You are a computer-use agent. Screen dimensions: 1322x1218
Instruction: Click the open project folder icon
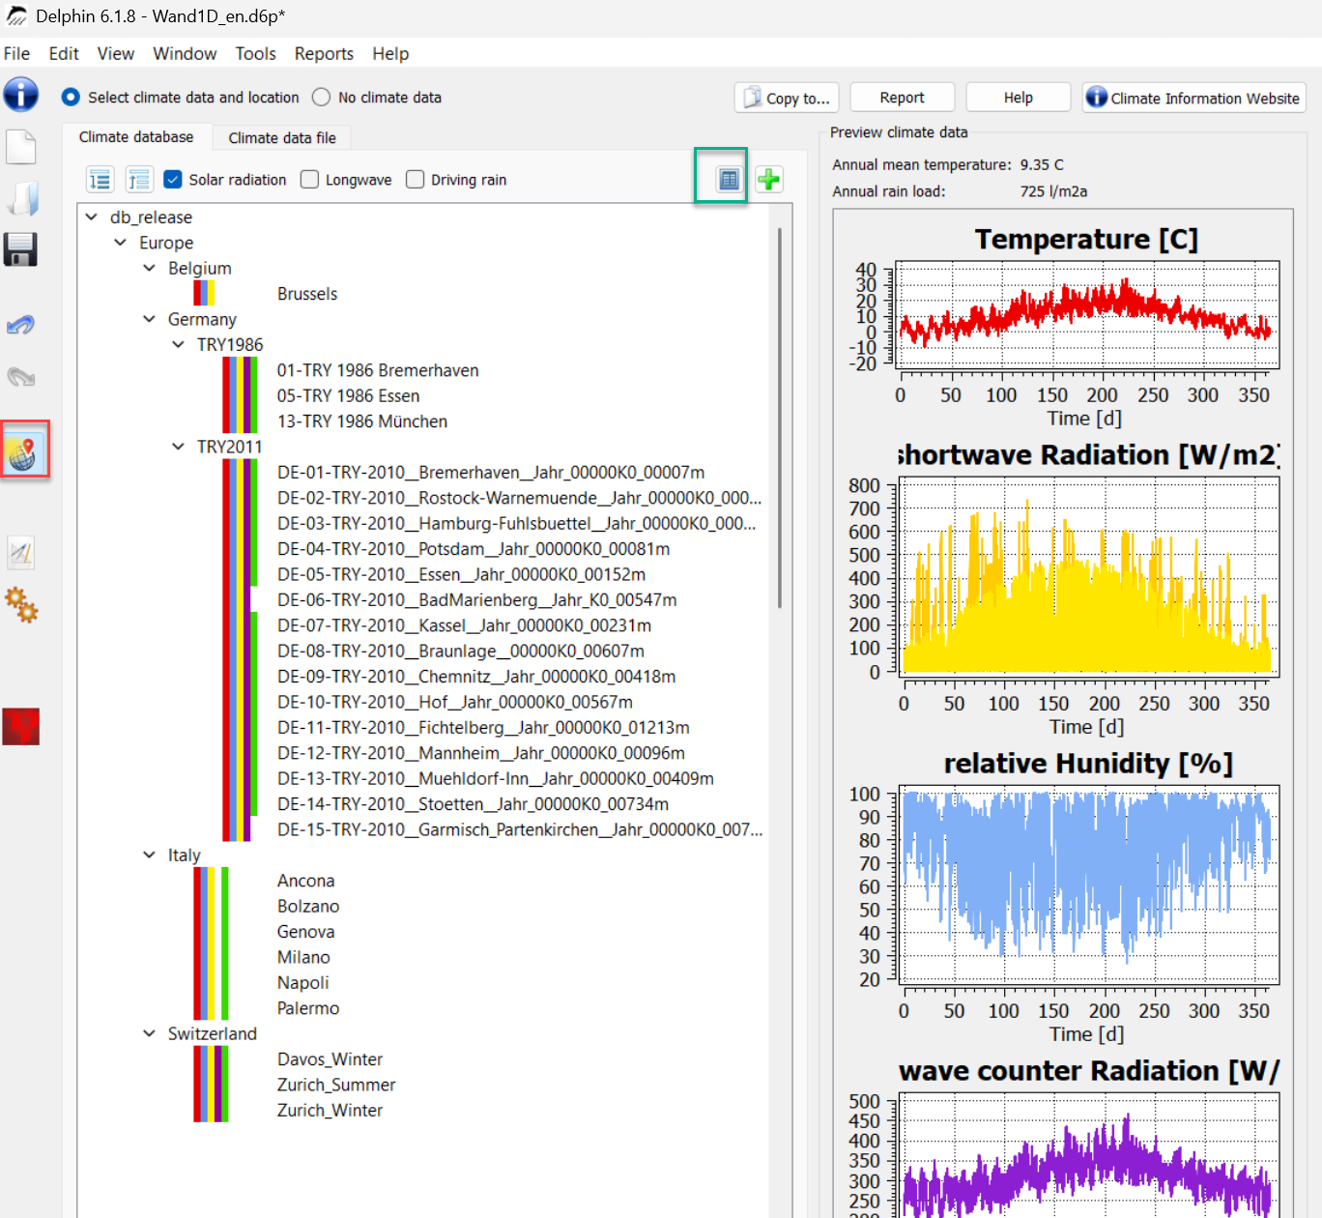pyautogui.click(x=21, y=199)
